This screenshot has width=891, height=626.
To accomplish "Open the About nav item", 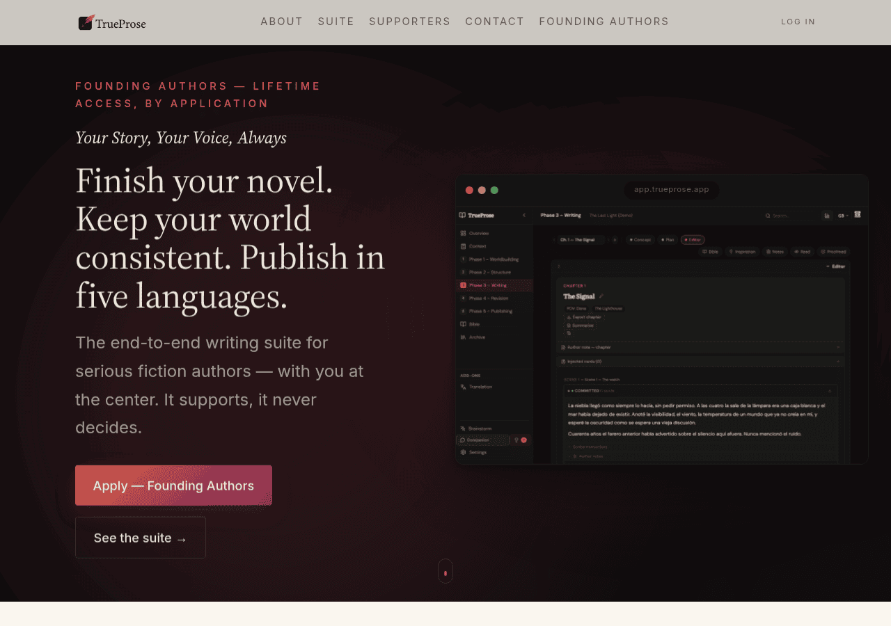I will click(x=282, y=22).
